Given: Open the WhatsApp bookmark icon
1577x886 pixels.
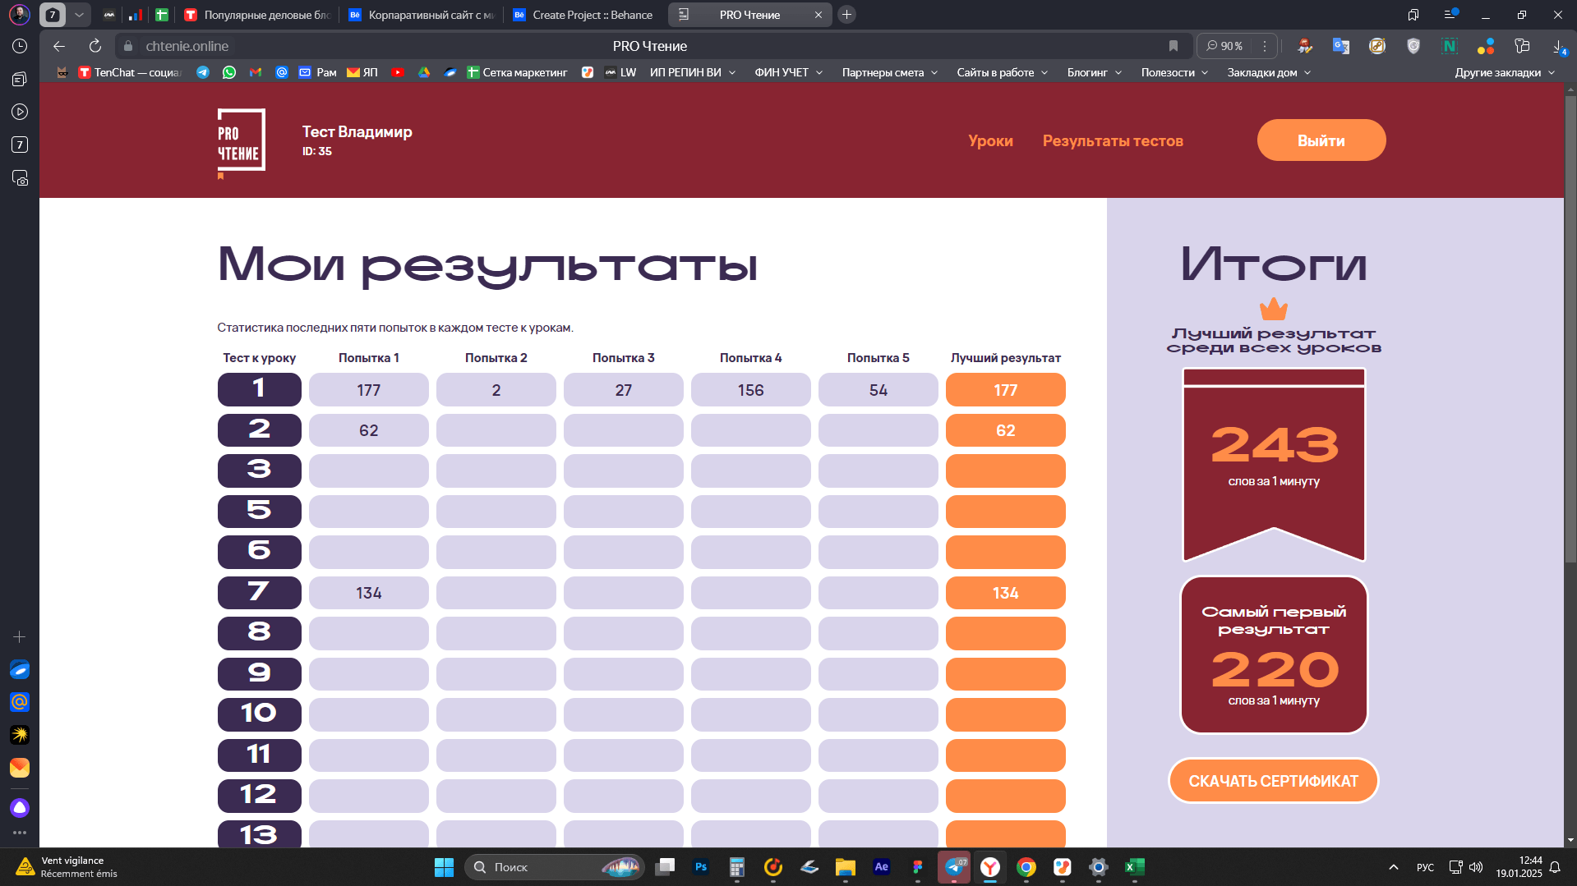Looking at the screenshot, I should (229, 72).
